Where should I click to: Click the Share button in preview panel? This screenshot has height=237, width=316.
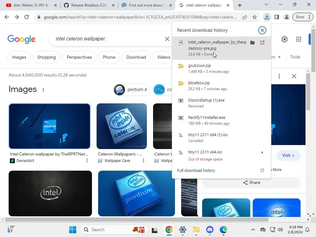[252, 183]
